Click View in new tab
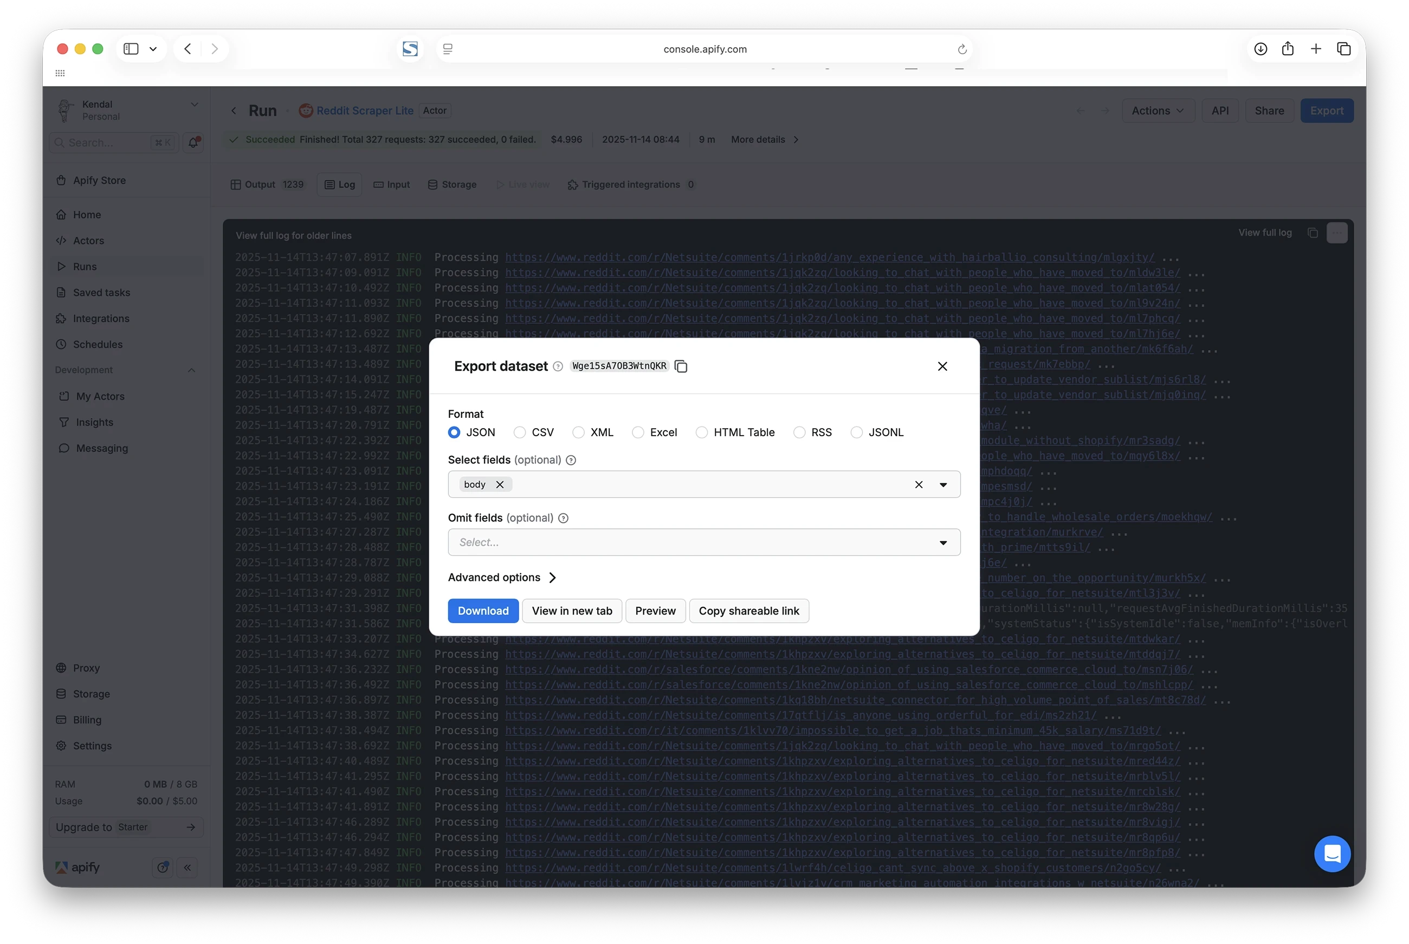 point(571,611)
